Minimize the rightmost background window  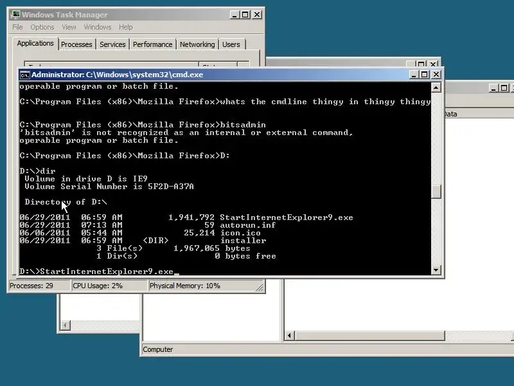(x=493, y=88)
